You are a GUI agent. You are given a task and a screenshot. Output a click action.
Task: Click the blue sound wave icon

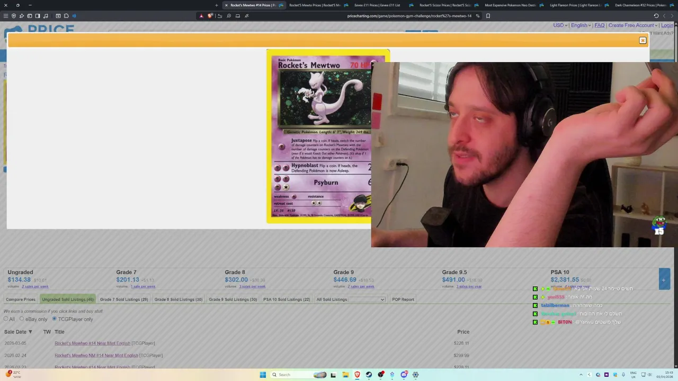click(74, 16)
